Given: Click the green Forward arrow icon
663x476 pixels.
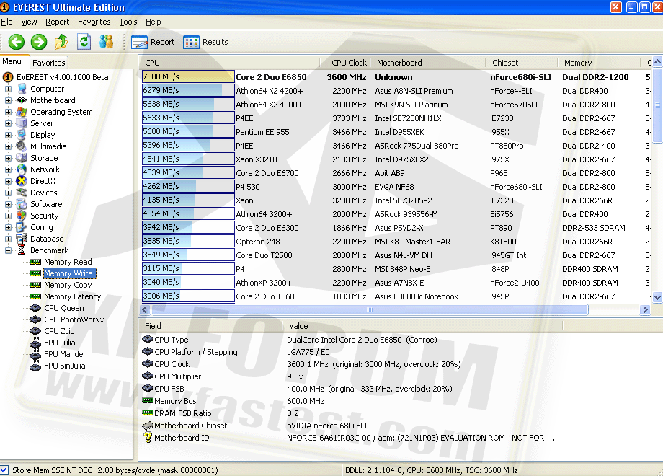Looking at the screenshot, I should click(x=39, y=42).
